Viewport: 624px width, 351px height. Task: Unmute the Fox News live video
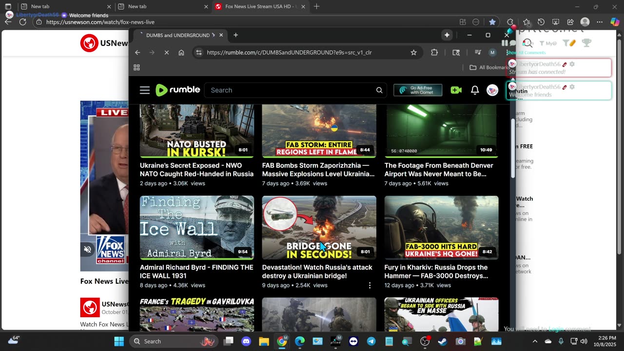click(x=88, y=250)
